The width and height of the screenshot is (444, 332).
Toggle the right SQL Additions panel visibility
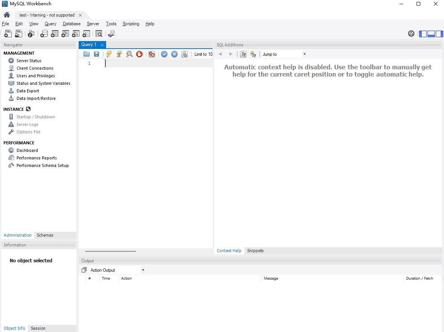(x=439, y=34)
